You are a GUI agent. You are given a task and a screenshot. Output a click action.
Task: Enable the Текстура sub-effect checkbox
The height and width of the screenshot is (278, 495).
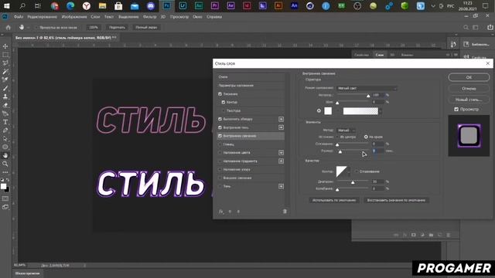pyautogui.click(x=224, y=110)
